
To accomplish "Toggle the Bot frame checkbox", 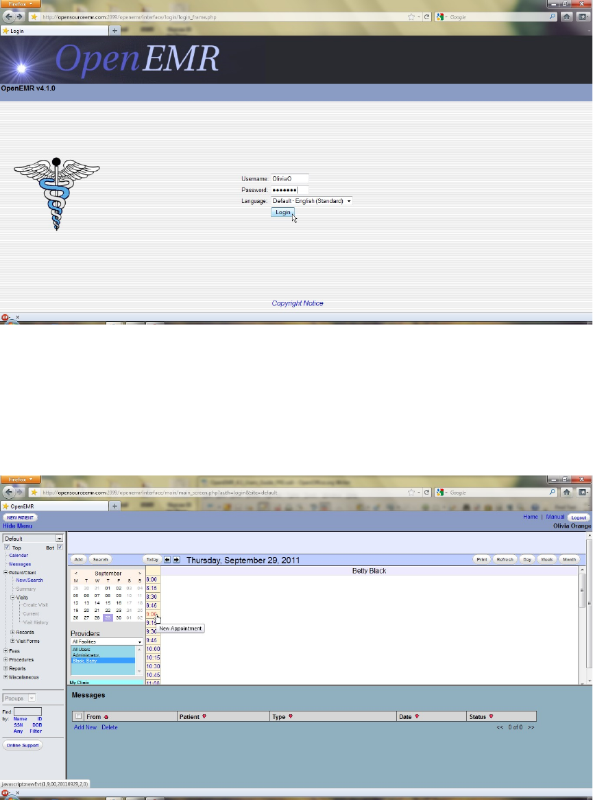I will point(60,547).
